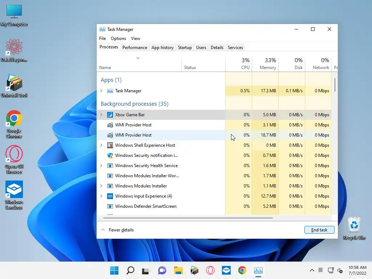
Task: Click Windows Shell Experience Host icon
Action: (x=110, y=145)
